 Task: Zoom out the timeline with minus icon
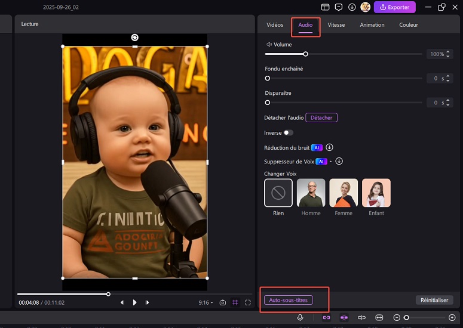397,317
